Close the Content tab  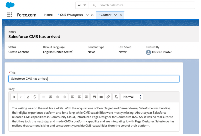[x=121, y=15]
